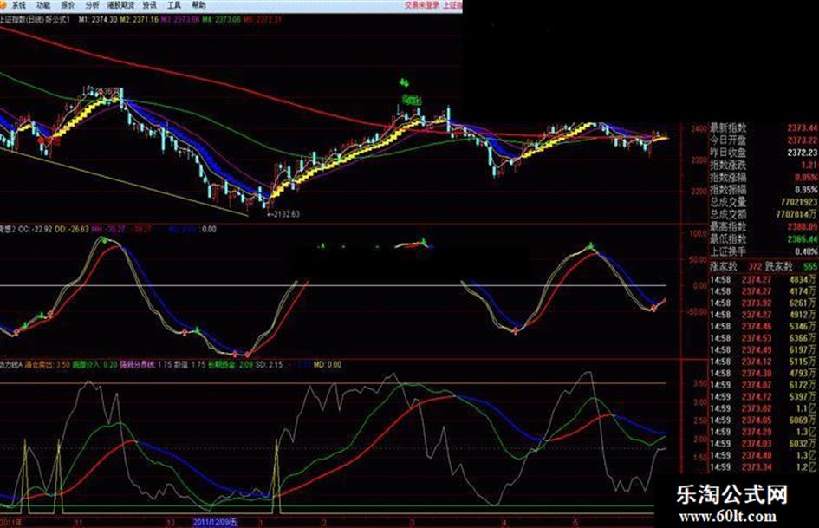Screen dimensions: 819x528
Task: Select the 2011/12/09 highlighted date marker
Action: coord(215,522)
